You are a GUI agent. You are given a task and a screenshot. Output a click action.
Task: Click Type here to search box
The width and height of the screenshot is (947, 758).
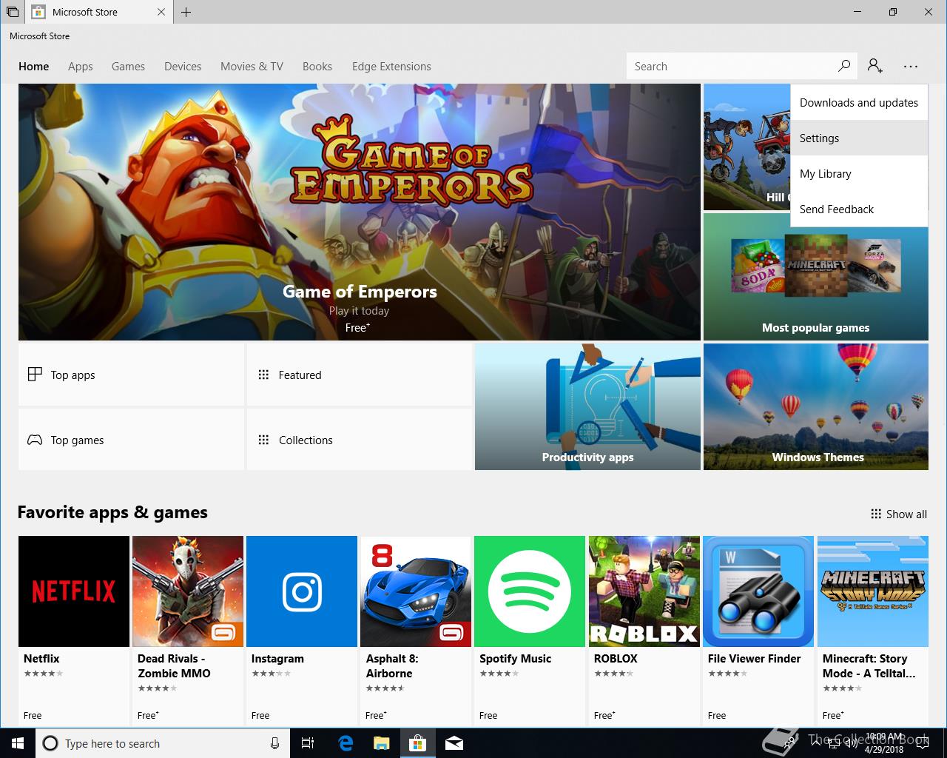click(x=163, y=743)
